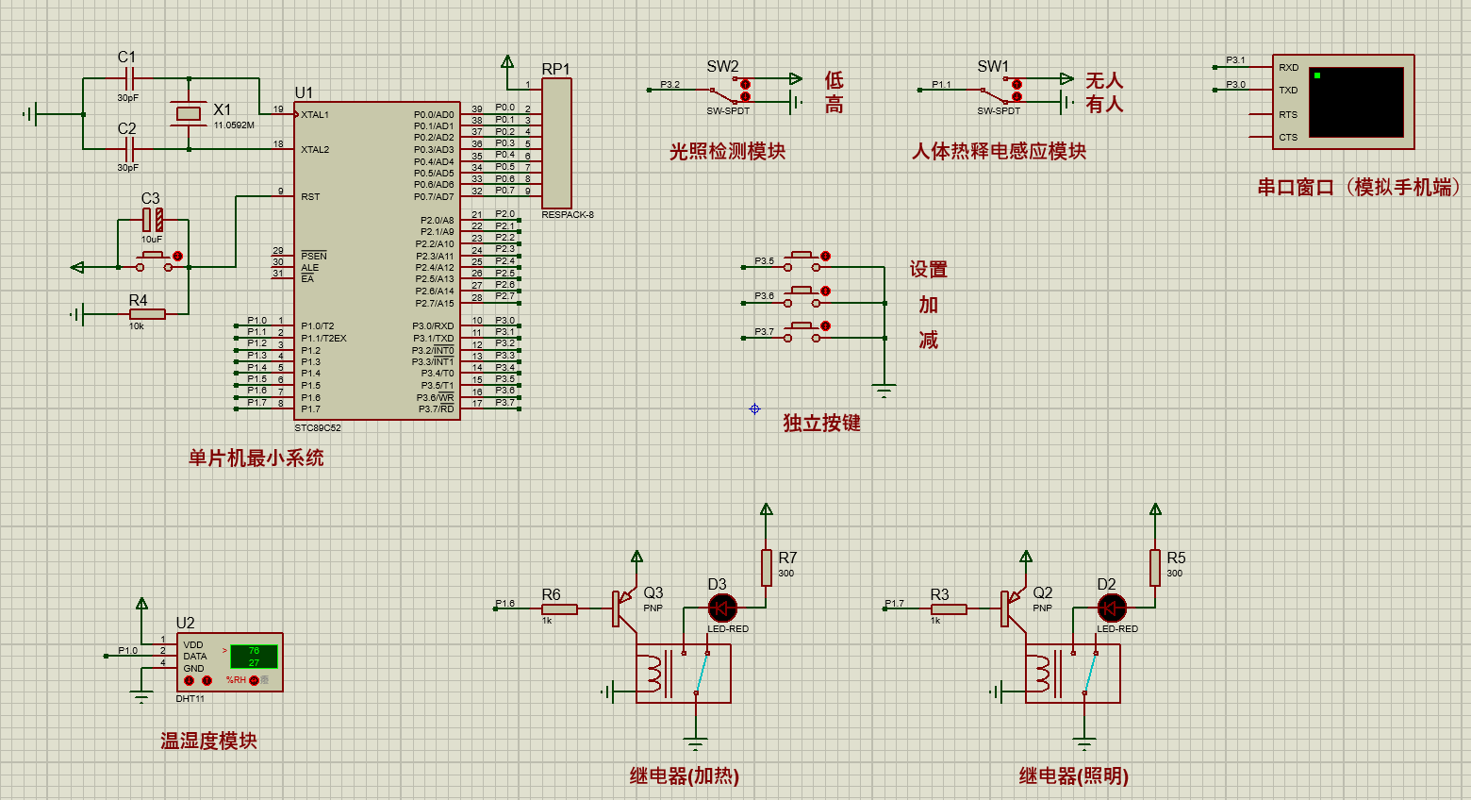
Task: Select the D3 LED-RED diode
Action: tap(722, 608)
